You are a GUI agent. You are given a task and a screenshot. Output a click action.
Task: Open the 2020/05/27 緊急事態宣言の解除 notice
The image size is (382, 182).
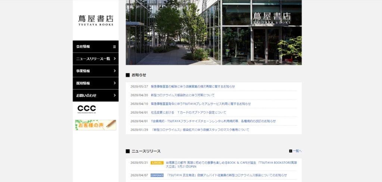tap(192, 86)
